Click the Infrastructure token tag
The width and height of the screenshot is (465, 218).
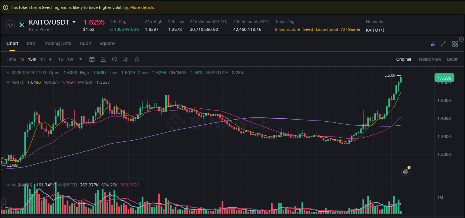coord(287,29)
